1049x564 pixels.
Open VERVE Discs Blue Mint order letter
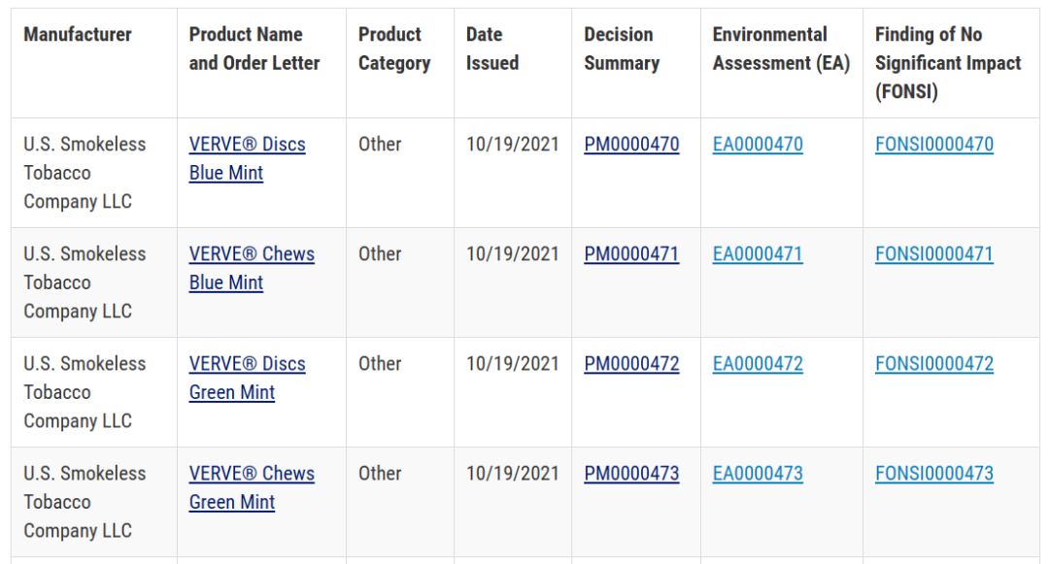tap(247, 158)
